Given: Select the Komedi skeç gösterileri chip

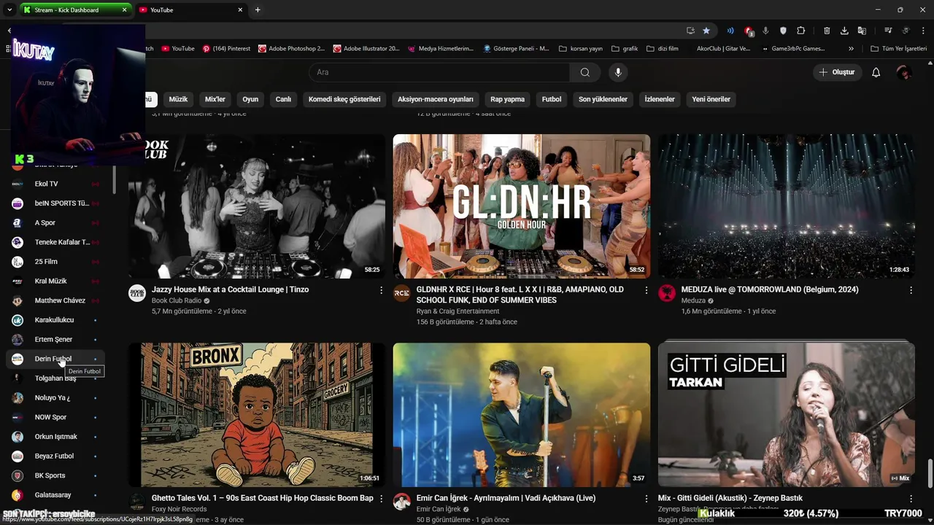Looking at the screenshot, I should (344, 99).
